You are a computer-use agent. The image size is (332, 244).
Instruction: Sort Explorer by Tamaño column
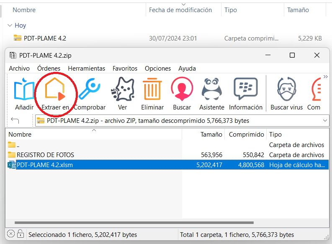[298, 10]
